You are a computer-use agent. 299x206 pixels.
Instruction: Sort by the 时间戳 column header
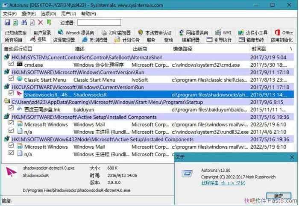coord(259,49)
